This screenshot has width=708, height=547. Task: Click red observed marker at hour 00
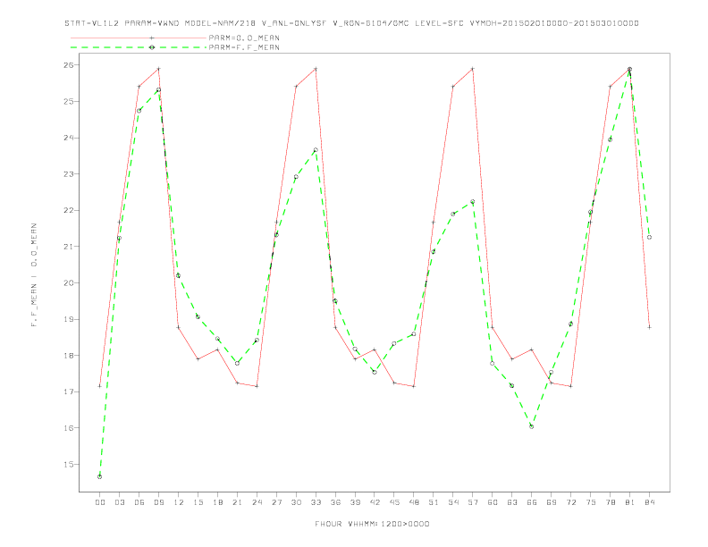(x=100, y=386)
